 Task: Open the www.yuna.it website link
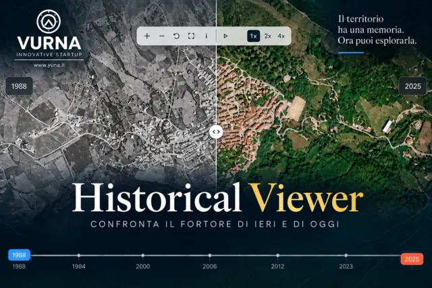49,65
